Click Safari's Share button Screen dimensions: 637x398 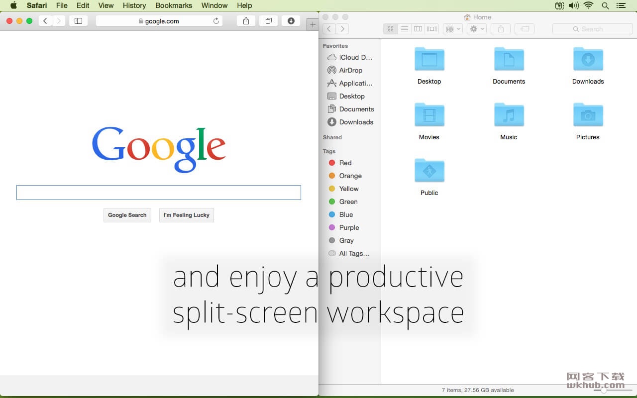click(246, 21)
